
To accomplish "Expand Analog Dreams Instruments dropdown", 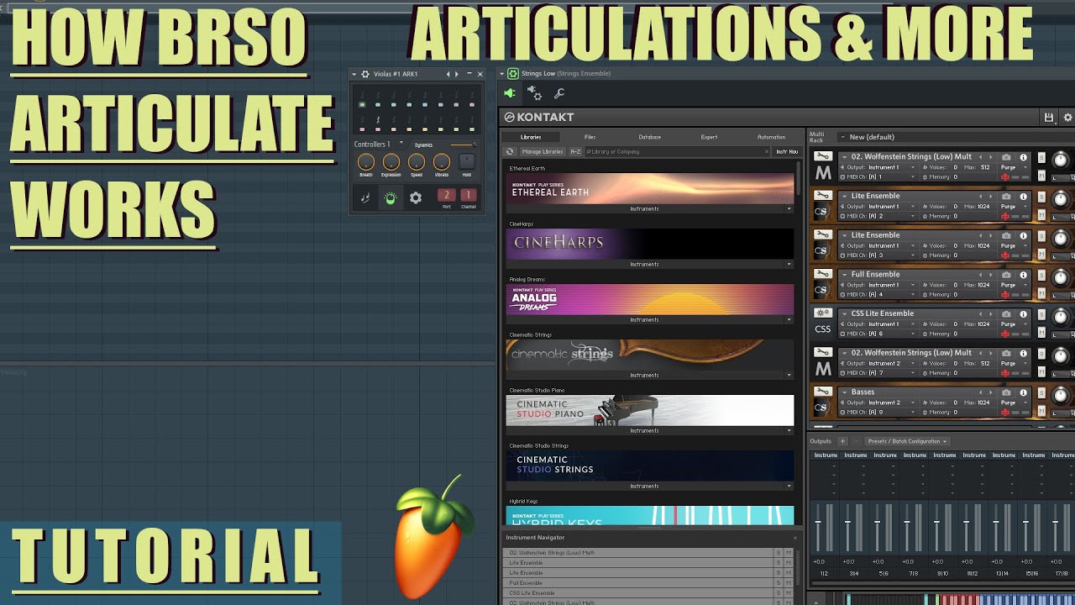I will click(x=789, y=319).
